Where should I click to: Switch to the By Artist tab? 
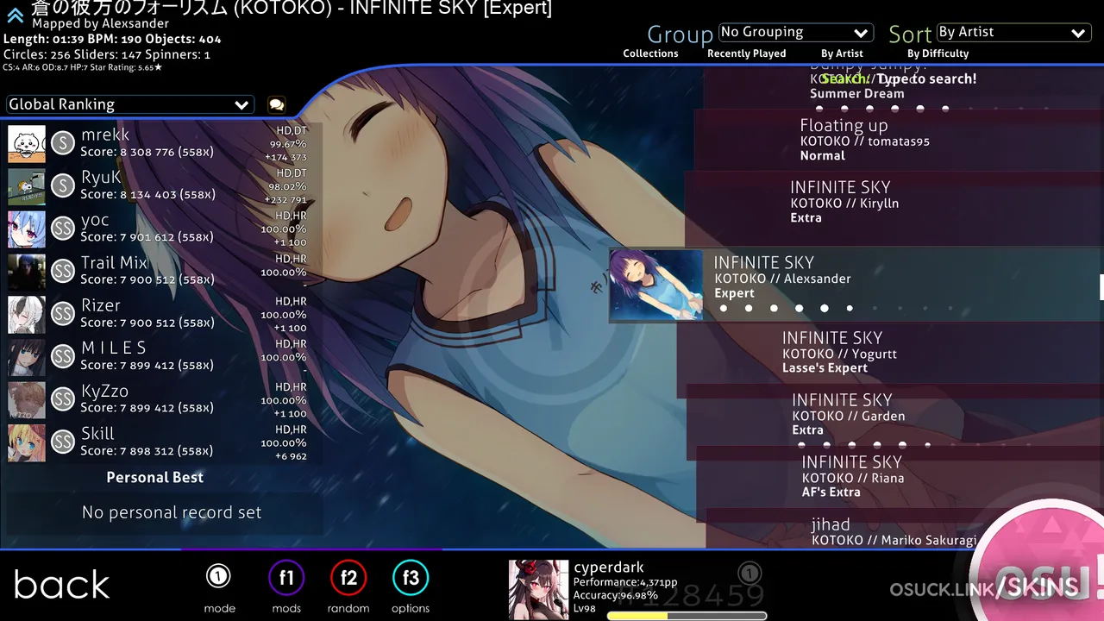point(842,53)
